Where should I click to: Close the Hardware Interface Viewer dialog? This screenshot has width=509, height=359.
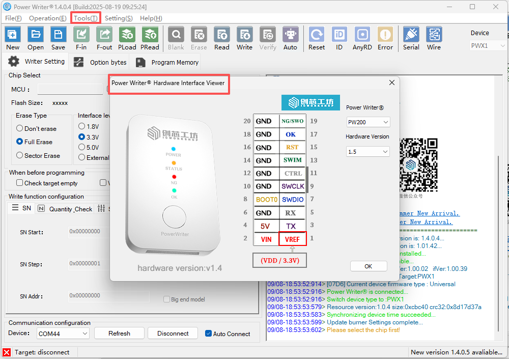pyautogui.click(x=392, y=82)
